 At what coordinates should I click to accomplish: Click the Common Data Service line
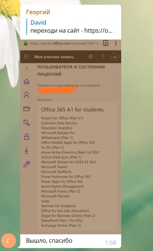point(59,123)
